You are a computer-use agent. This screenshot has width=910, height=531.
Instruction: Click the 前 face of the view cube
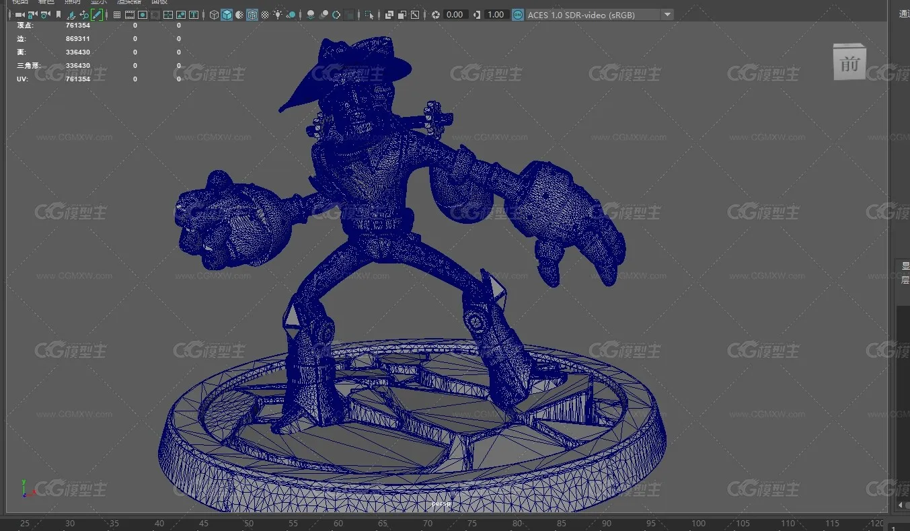coord(849,63)
